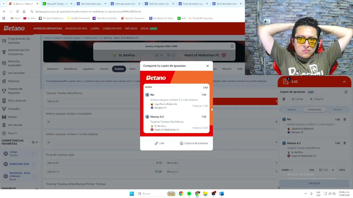Screen dimensions: 353x198
Task: Collapse the betslip with chevron arrow
Action: click(x=344, y=82)
